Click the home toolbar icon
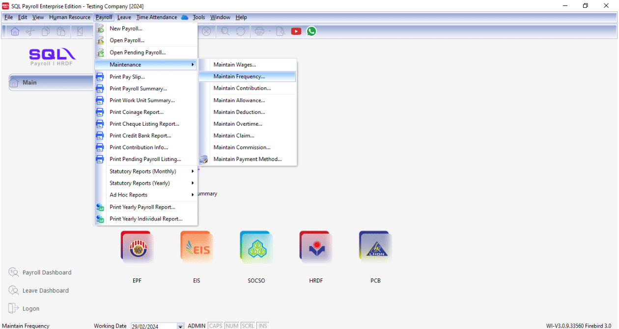619x329 pixels. coord(15,31)
